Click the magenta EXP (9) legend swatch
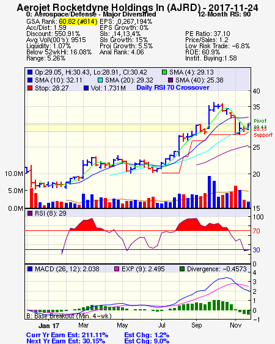 point(117,269)
